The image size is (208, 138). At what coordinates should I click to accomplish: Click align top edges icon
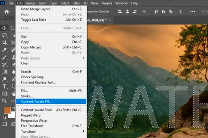pyautogui.click(x=156, y=12)
